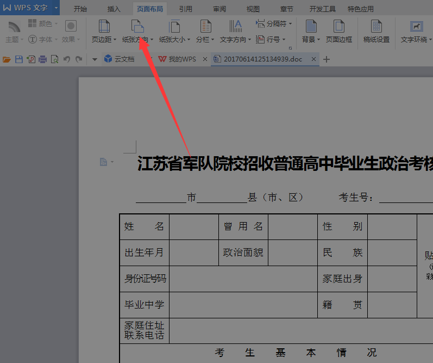Open the 云文档 cloud documents
Image resolution: width=433 pixels, height=363 pixels.
[x=120, y=59]
